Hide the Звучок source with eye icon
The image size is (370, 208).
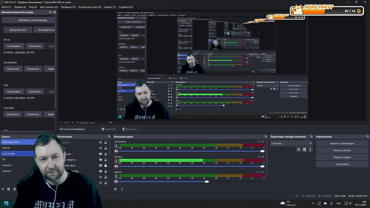[101, 154]
